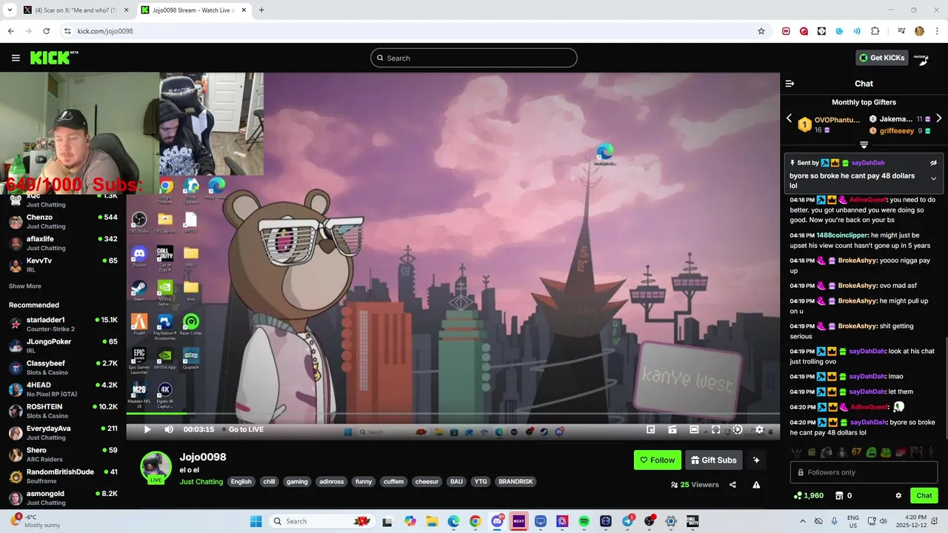
Task: Open 4HEAD recommended channel
Action: 63,389
